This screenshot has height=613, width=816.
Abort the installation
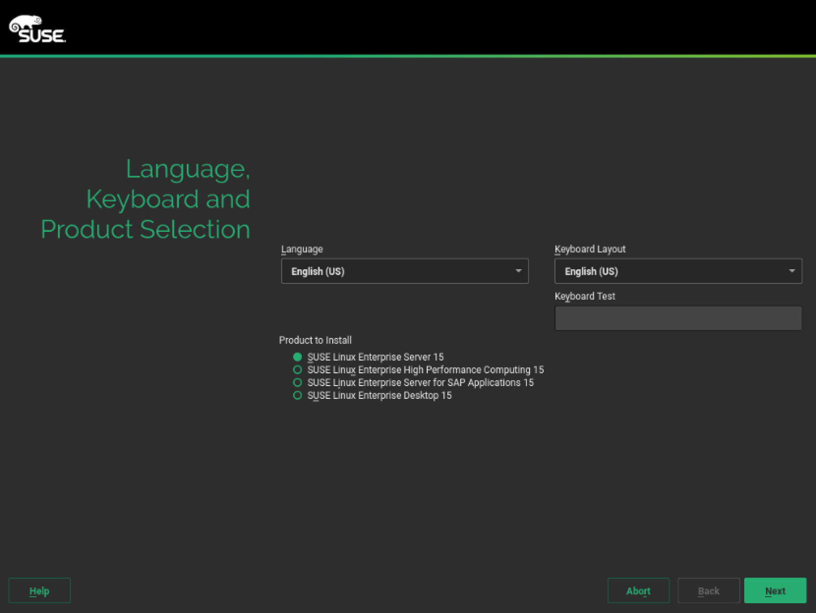(x=639, y=590)
